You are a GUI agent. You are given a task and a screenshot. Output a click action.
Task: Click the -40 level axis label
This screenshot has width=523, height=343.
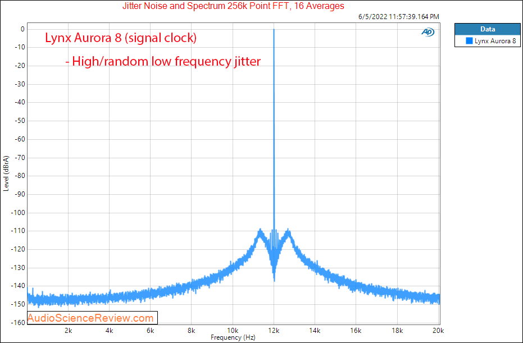coord(20,102)
